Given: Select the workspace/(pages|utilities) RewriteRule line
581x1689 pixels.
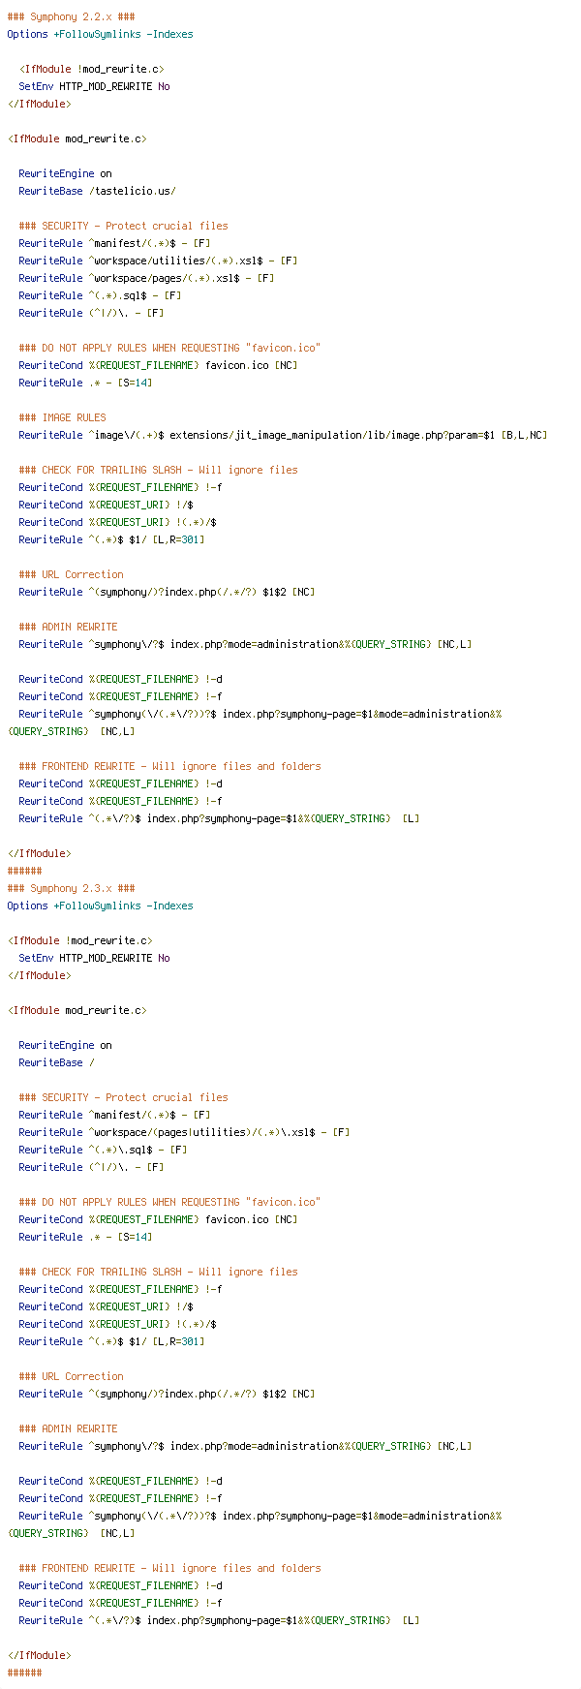Looking at the screenshot, I should pyautogui.click(x=184, y=1132).
